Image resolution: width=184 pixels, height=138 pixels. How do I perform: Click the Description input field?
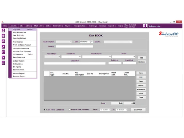point(75,63)
